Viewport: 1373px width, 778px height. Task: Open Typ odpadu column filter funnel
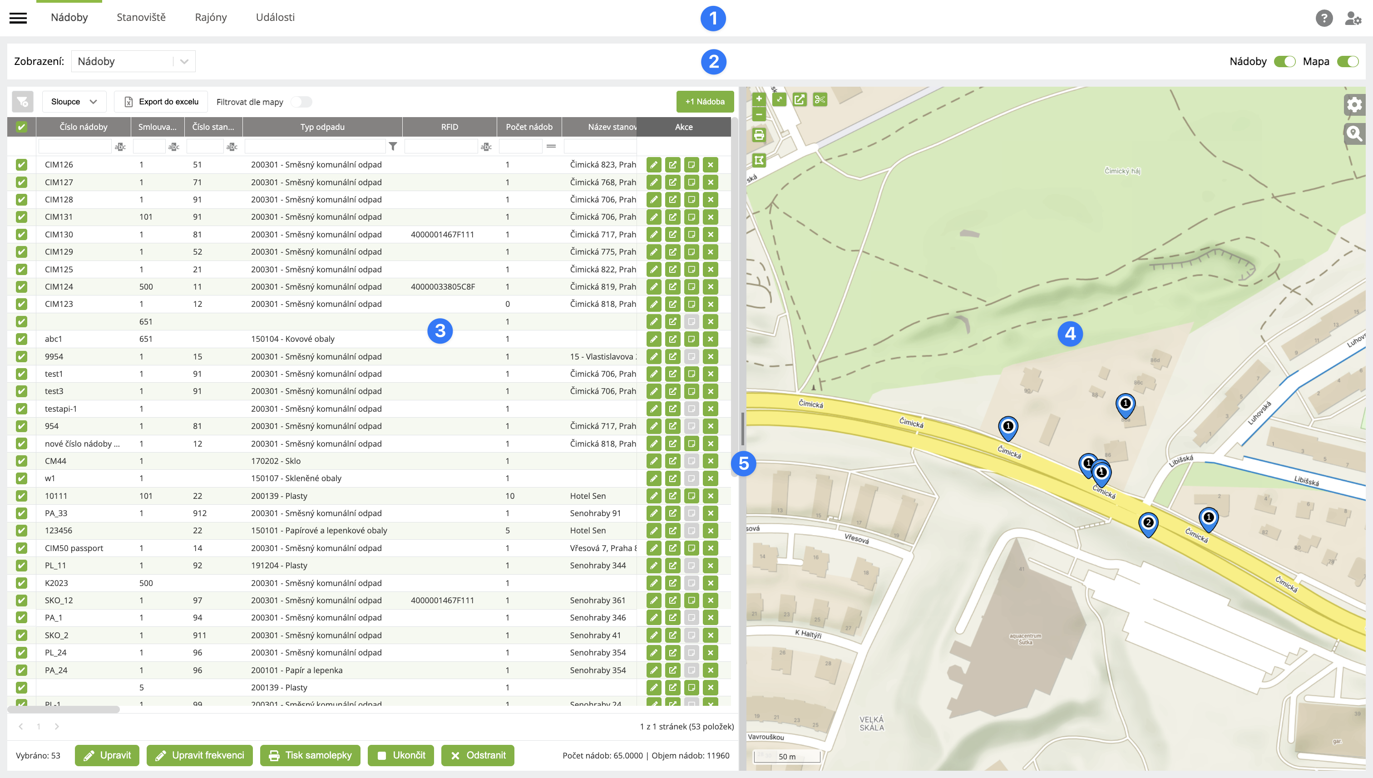click(x=393, y=147)
